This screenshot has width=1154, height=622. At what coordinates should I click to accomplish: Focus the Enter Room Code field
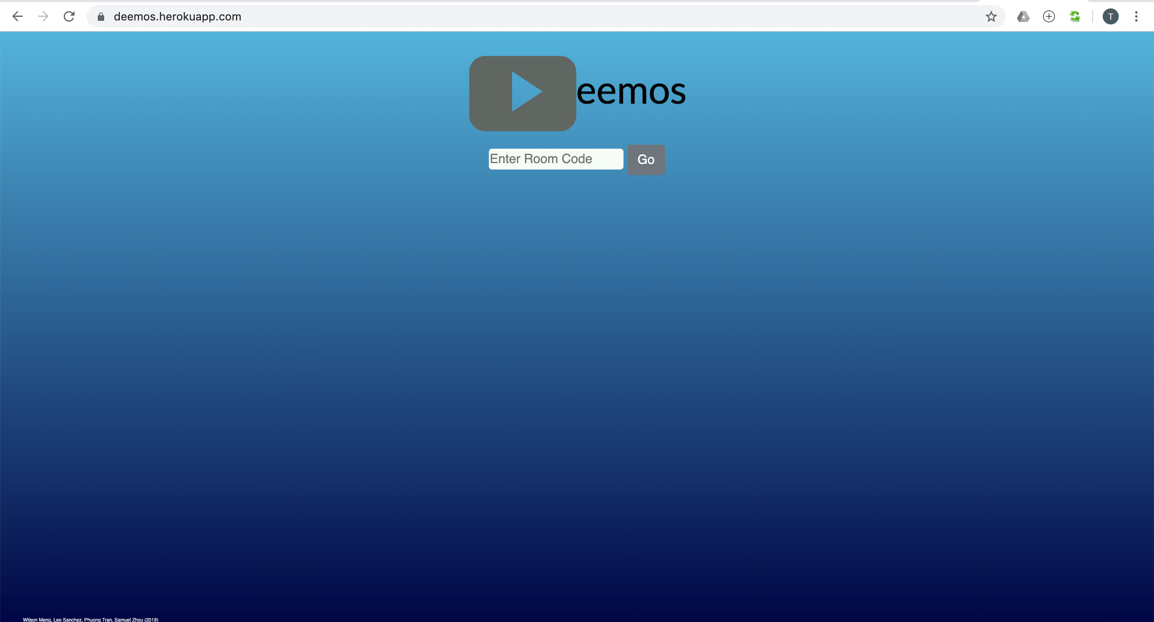(555, 159)
